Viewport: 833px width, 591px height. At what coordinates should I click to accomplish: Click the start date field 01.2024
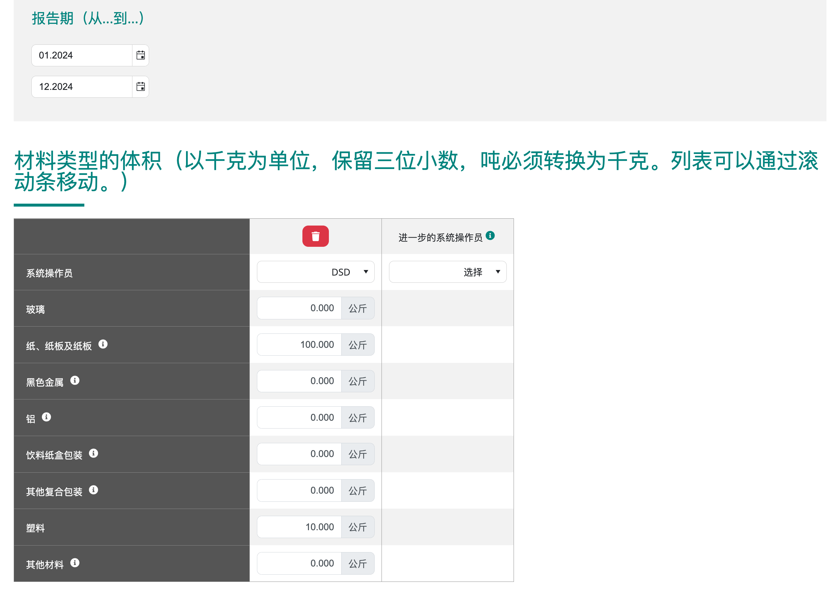click(x=82, y=55)
